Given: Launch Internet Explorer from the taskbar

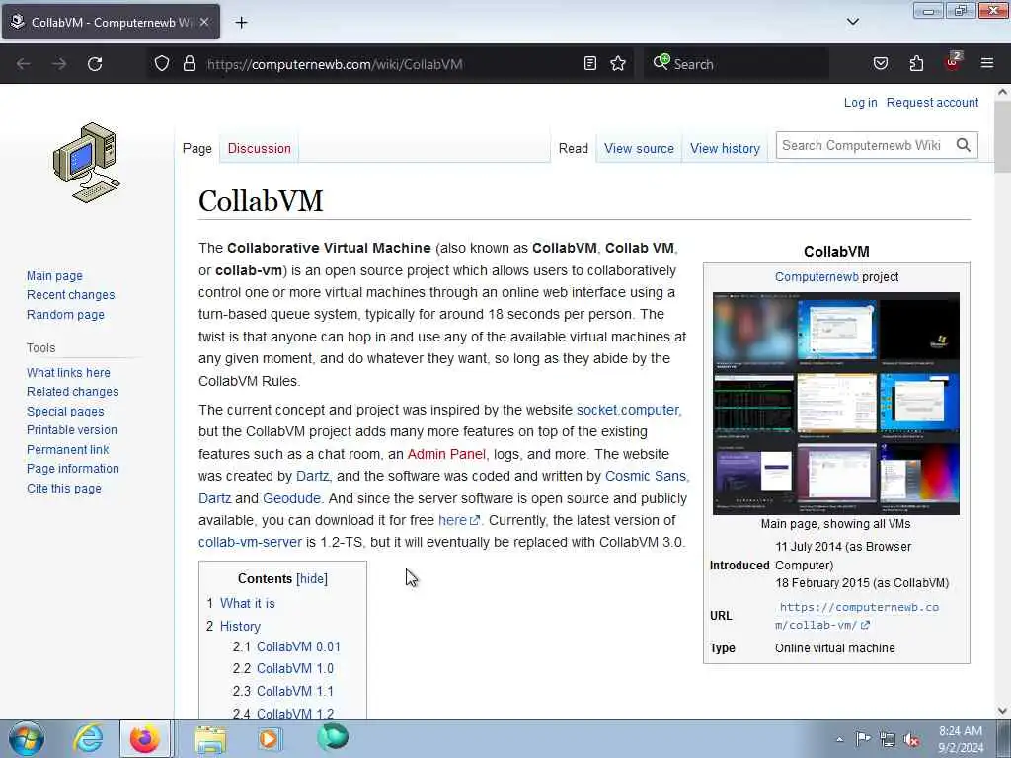Looking at the screenshot, I should 88,738.
